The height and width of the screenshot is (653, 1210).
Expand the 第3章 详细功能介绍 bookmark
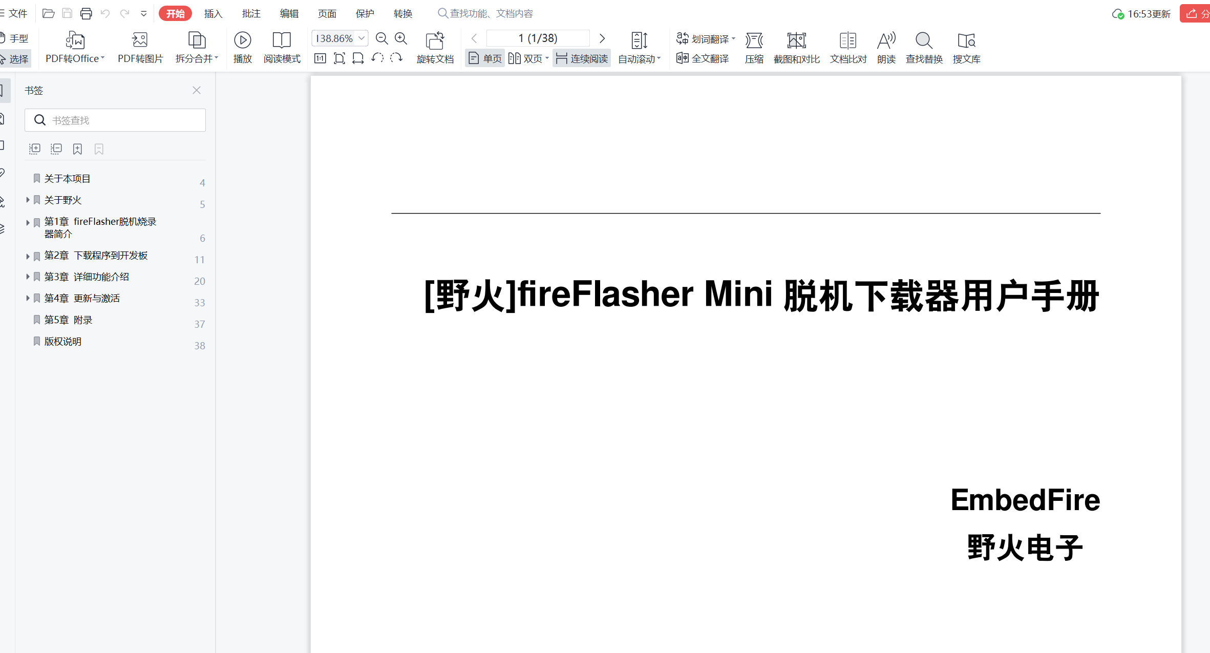(28, 277)
